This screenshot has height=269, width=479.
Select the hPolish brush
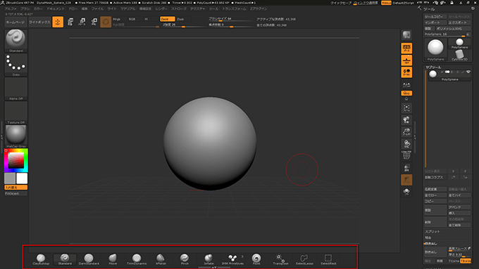(x=161, y=259)
